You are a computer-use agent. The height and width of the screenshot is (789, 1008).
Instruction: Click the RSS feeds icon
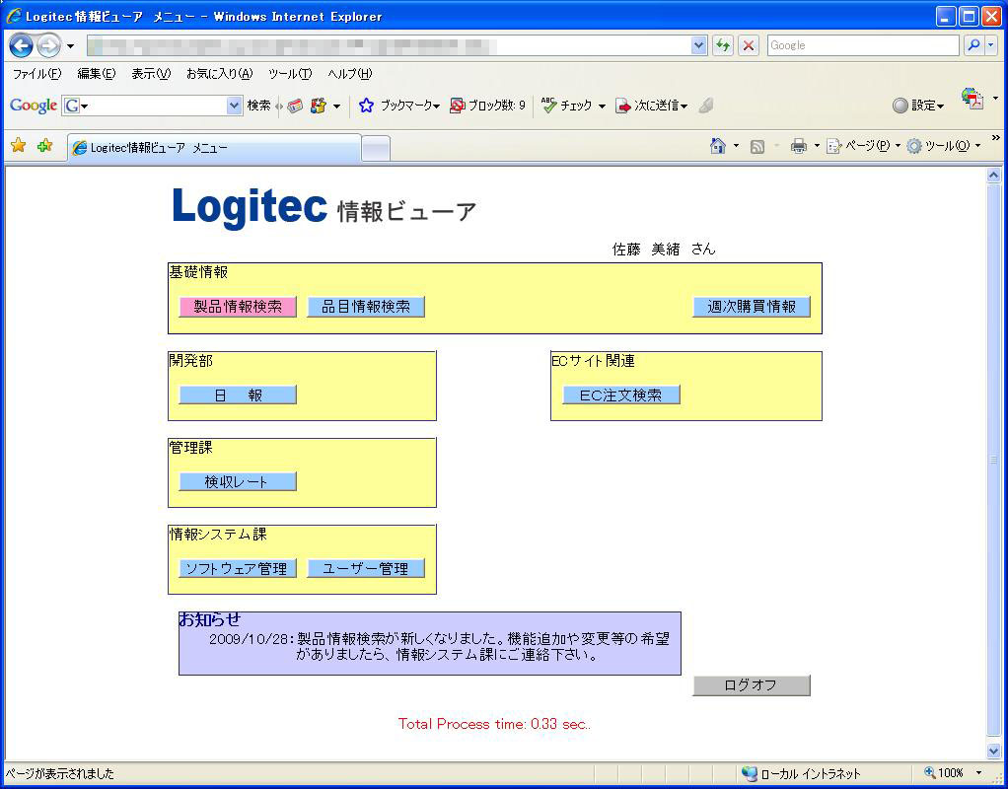coord(757,147)
